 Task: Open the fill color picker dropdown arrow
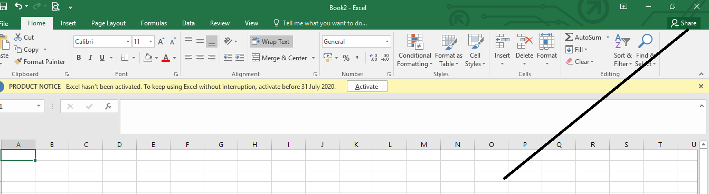[156, 58]
